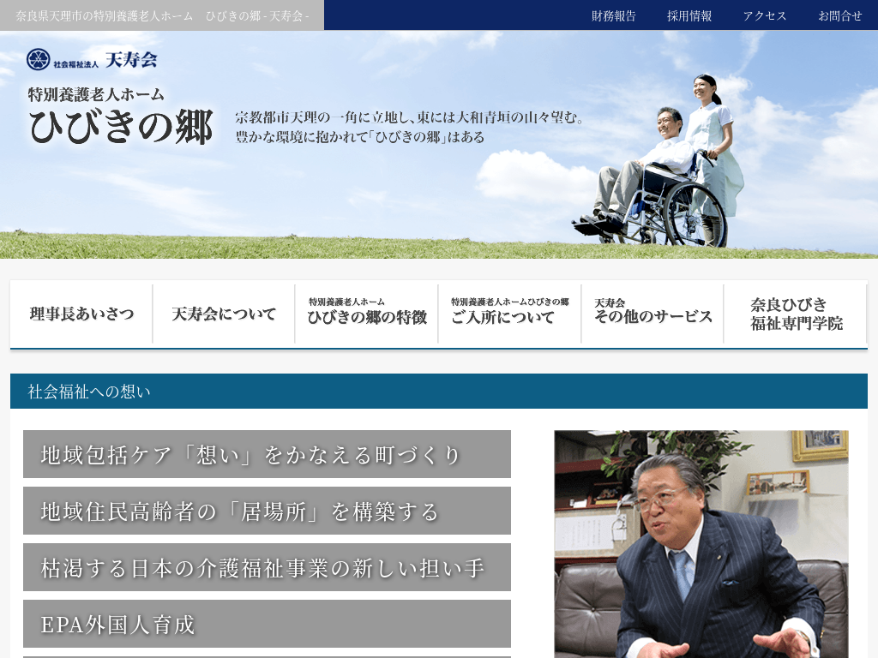Select その他のサービス menu item
This screenshot has width=878, height=658.
pyautogui.click(x=652, y=314)
